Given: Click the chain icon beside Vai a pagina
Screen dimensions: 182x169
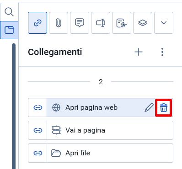Looking at the screenshot, I should 37,130.
